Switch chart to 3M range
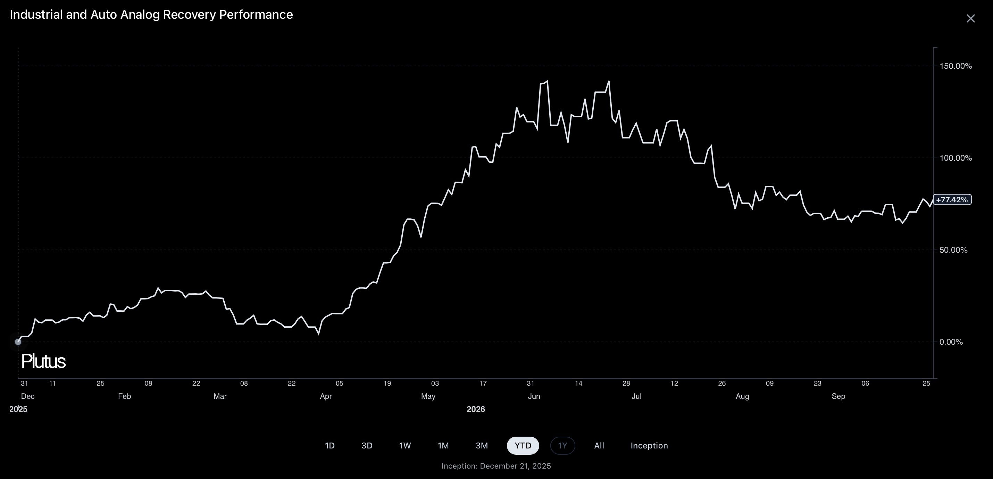Image resolution: width=993 pixels, height=479 pixels. [482, 445]
